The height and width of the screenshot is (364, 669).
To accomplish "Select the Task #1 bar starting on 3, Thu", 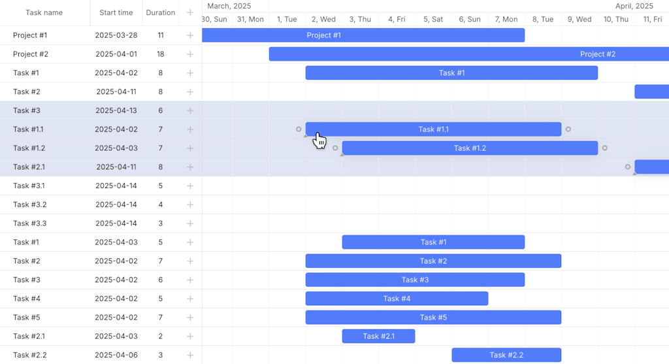I will pos(434,242).
